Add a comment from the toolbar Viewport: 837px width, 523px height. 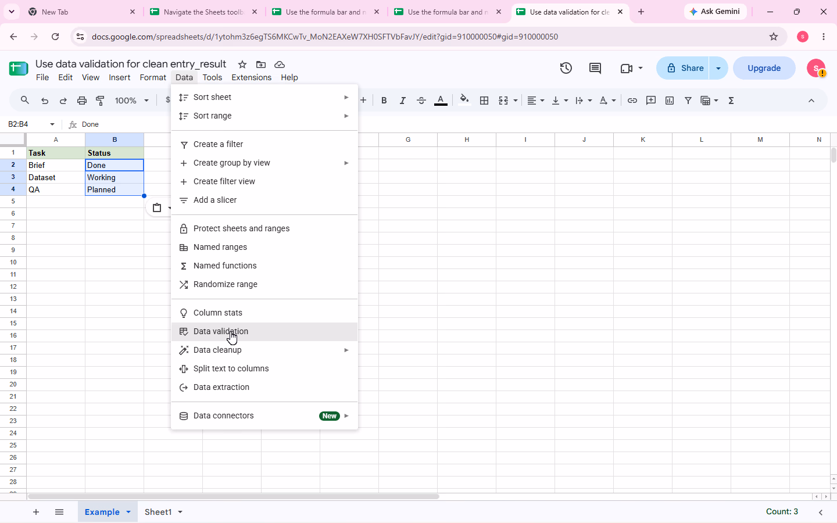651,101
